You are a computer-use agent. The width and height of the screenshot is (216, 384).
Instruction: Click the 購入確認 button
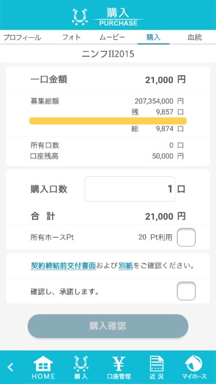[108, 326]
